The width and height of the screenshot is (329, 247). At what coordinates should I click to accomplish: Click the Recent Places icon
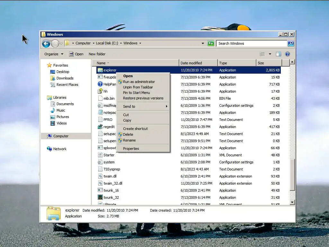[x=53, y=85]
